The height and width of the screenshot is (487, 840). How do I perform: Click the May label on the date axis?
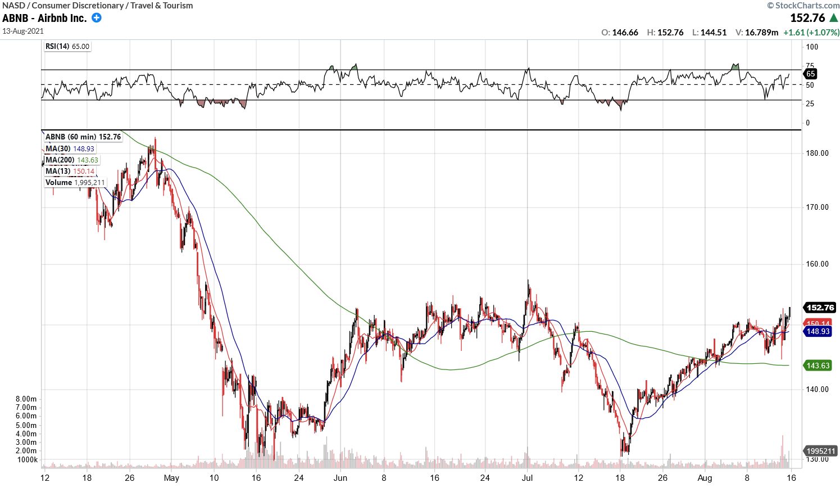(171, 478)
